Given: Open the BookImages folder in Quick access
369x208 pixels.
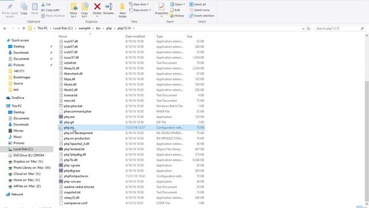Looking at the screenshot, I should pos(22,77).
